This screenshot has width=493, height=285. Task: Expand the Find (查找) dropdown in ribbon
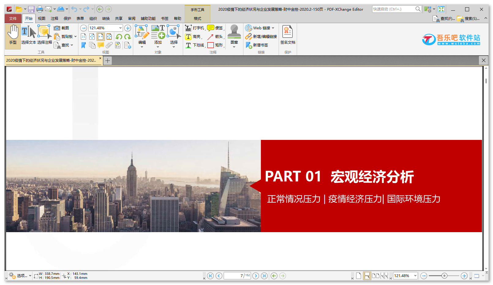click(x=72, y=45)
